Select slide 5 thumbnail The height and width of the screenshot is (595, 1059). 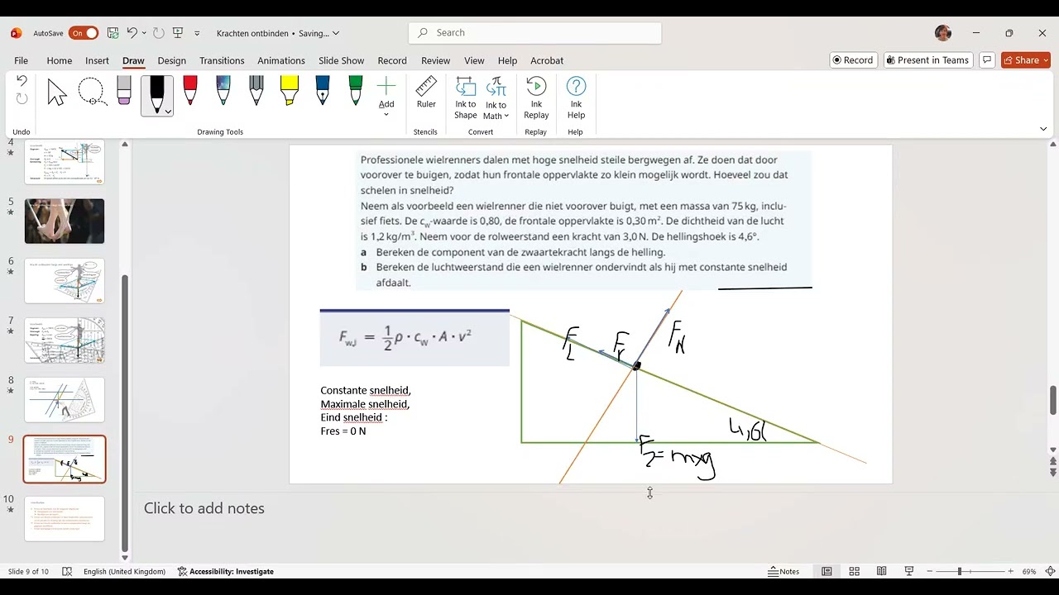point(65,221)
